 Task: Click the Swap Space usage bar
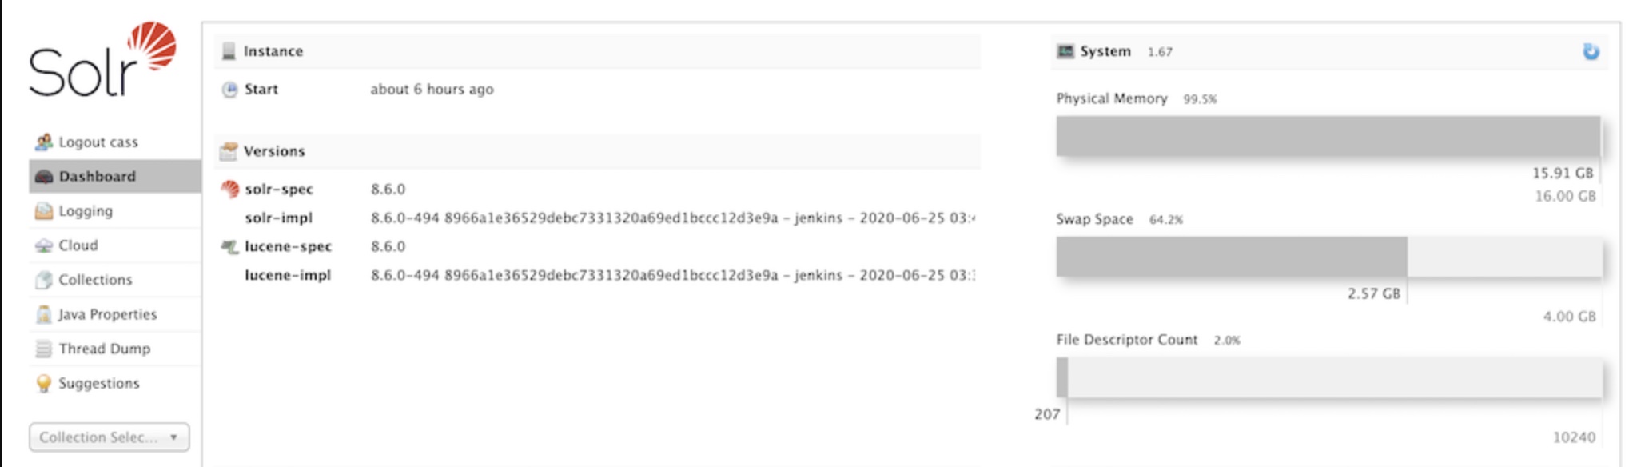pyautogui.click(x=1329, y=257)
